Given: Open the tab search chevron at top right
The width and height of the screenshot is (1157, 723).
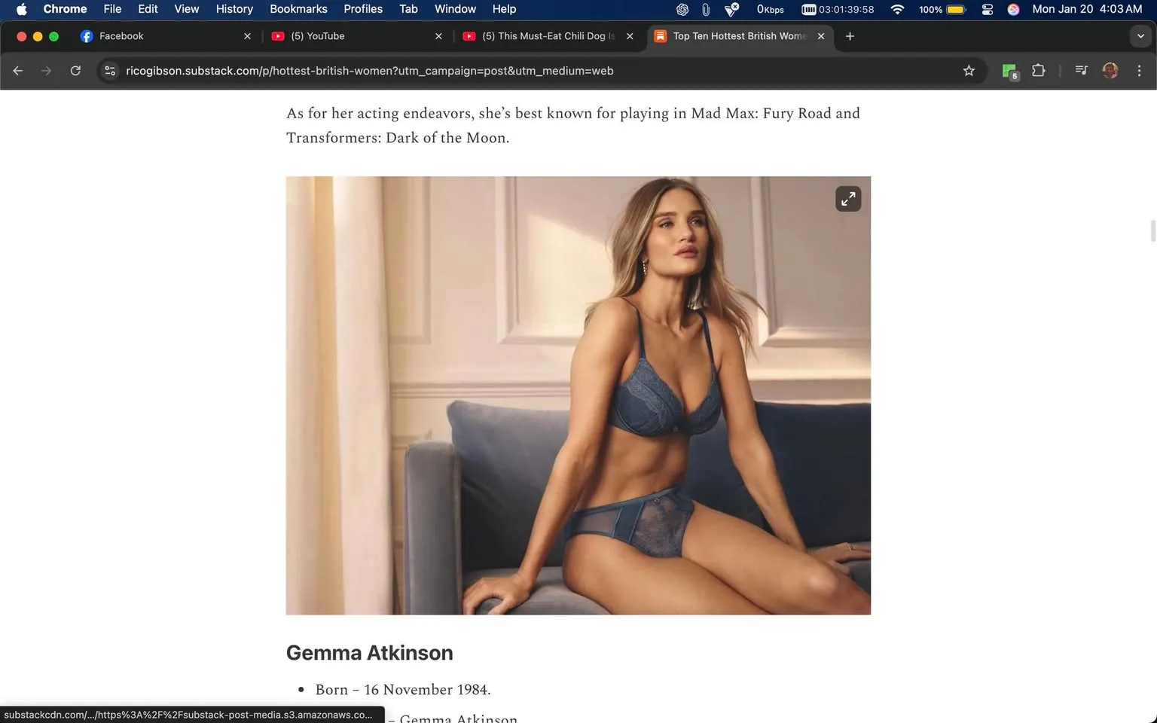Looking at the screenshot, I should click(1140, 35).
